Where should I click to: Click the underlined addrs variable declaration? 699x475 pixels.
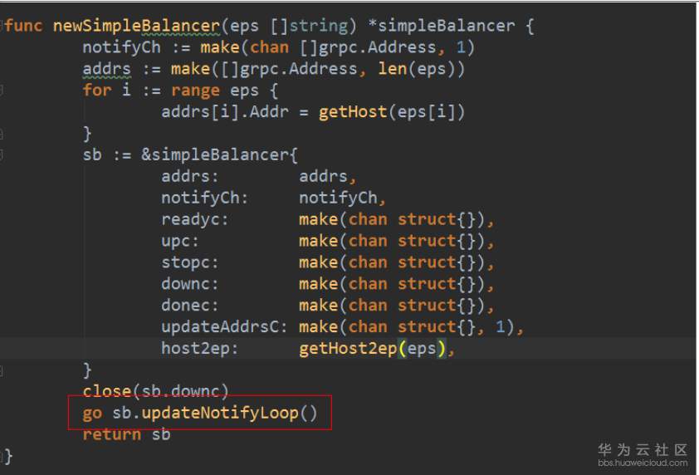(107, 69)
